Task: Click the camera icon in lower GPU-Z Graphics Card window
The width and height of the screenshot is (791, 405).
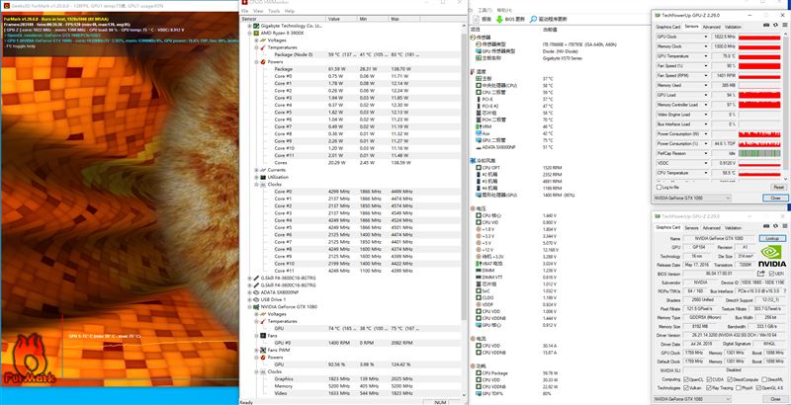Action: pos(764,227)
